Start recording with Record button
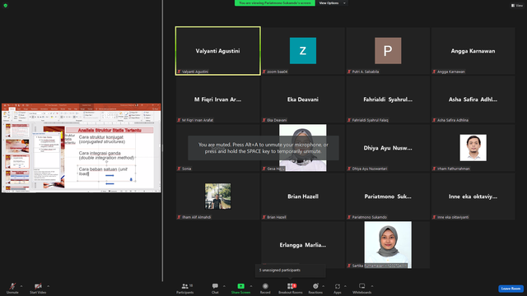 pos(265,288)
